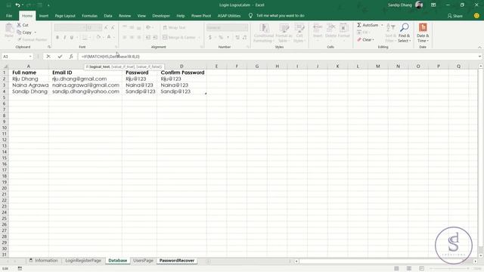484x272 pixels.
Task: Click the Delete cells icon
Action: 330,28
